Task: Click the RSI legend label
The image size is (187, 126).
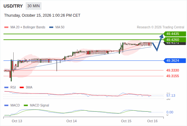Action: 13,88
